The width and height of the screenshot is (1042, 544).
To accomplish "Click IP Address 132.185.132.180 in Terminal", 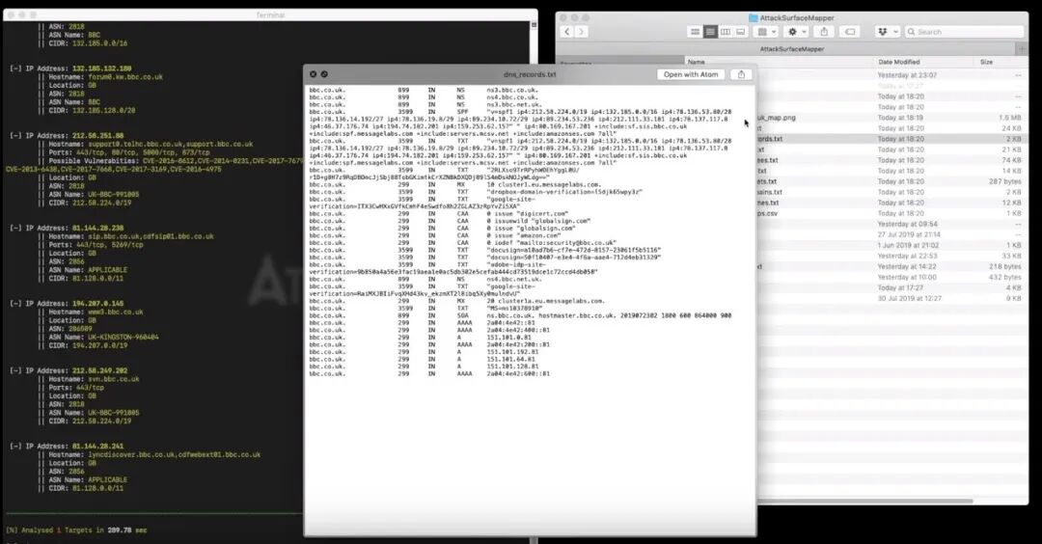I will point(101,68).
